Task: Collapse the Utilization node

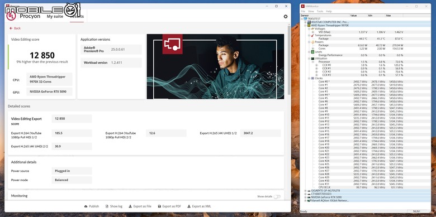Action: [309, 59]
